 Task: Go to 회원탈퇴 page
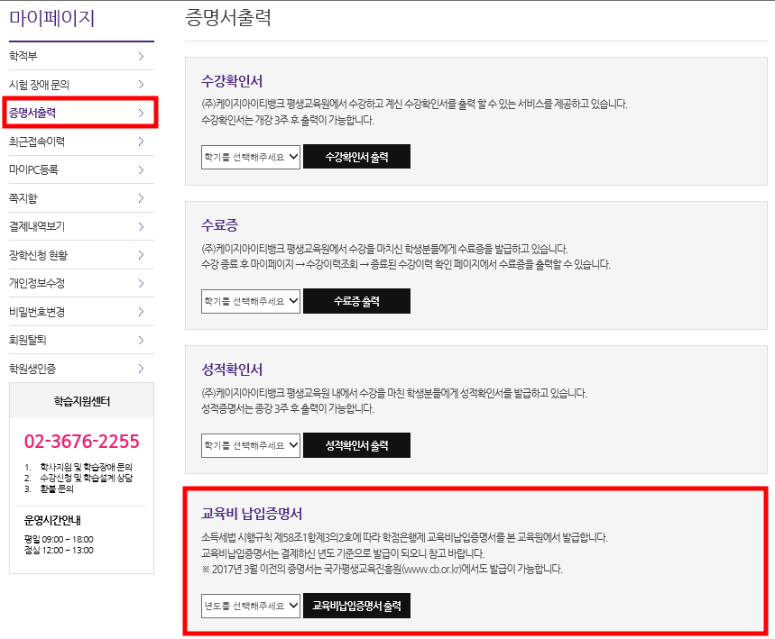[81, 340]
